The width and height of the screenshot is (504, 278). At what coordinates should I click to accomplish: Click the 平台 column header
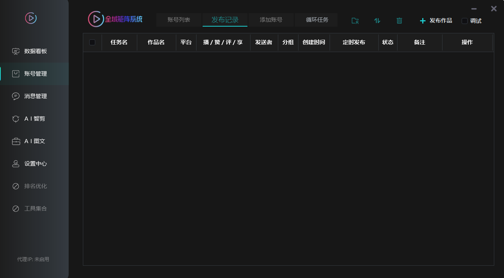coord(186,42)
